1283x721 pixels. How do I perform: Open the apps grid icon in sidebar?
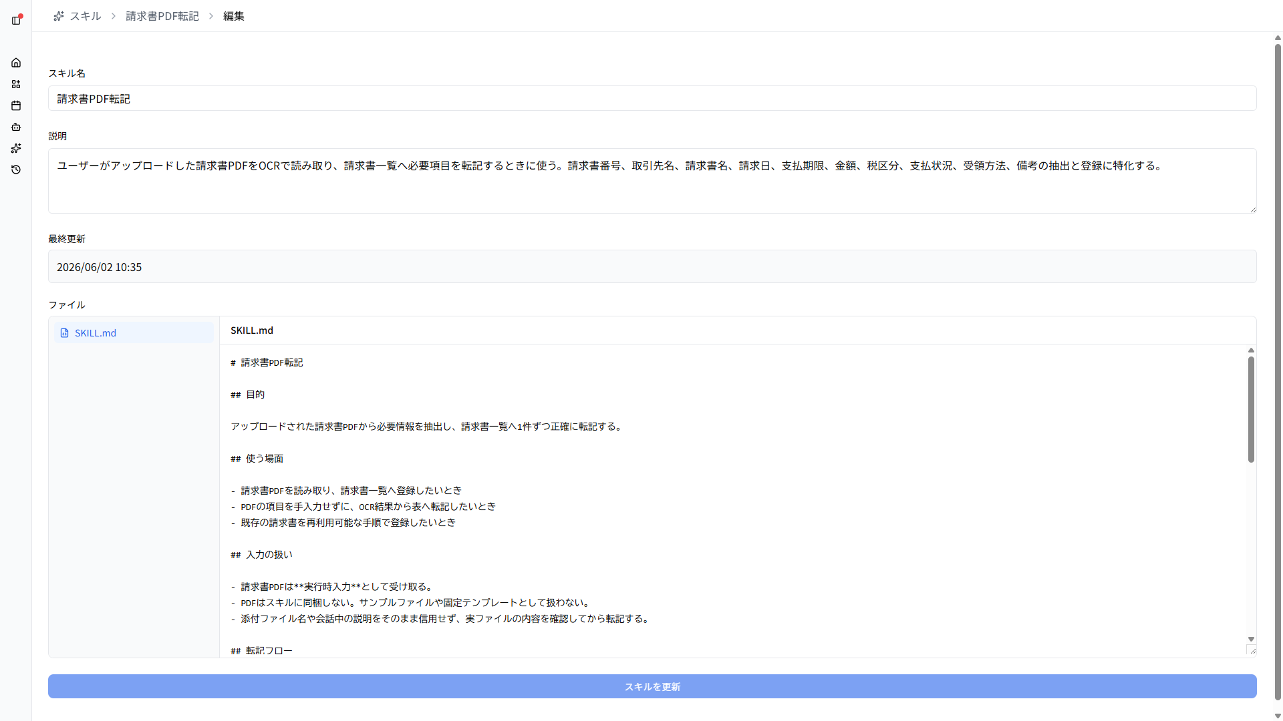pos(16,84)
